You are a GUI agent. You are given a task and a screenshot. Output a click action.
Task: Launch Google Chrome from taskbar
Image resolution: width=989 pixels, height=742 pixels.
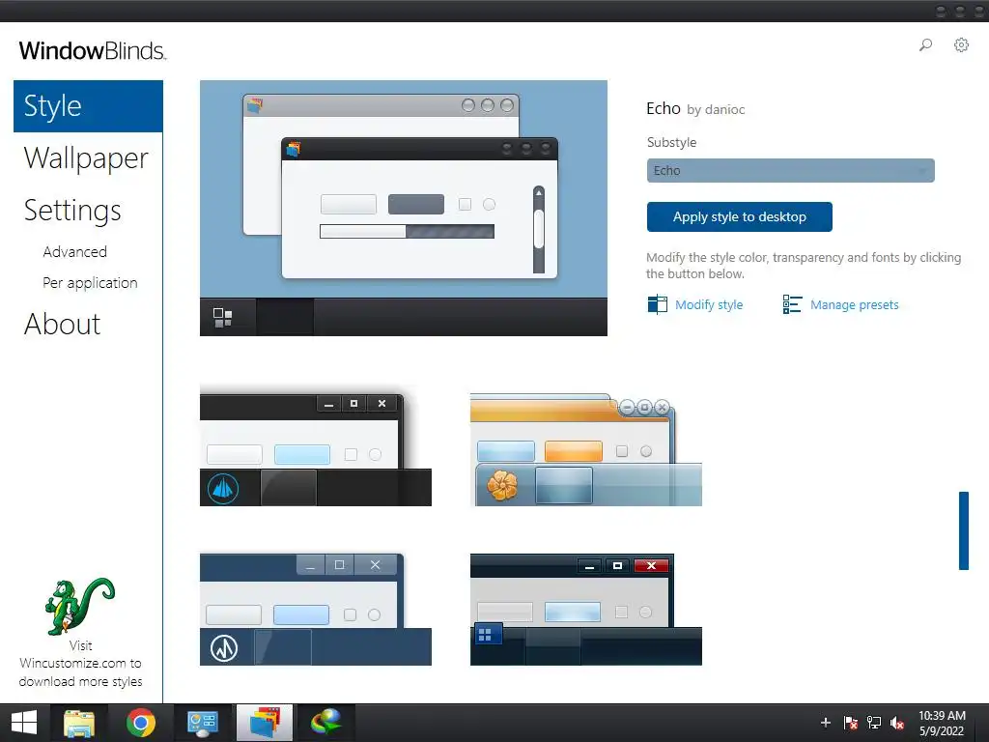click(x=141, y=723)
